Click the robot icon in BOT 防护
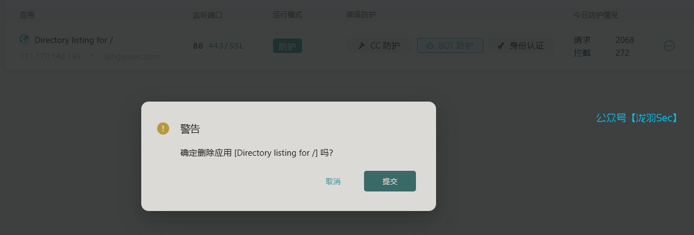This screenshot has width=694, height=235. pos(430,46)
